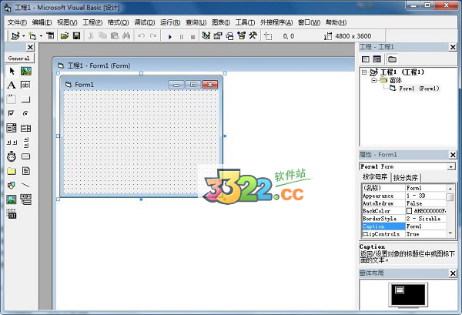Viewport: 462px width, 315px height.
Task: Click the Start run arrow button
Action: point(169,36)
